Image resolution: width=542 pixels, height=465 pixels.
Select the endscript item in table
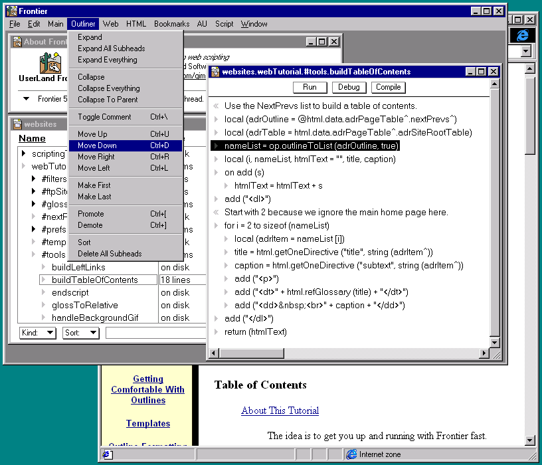pos(70,292)
